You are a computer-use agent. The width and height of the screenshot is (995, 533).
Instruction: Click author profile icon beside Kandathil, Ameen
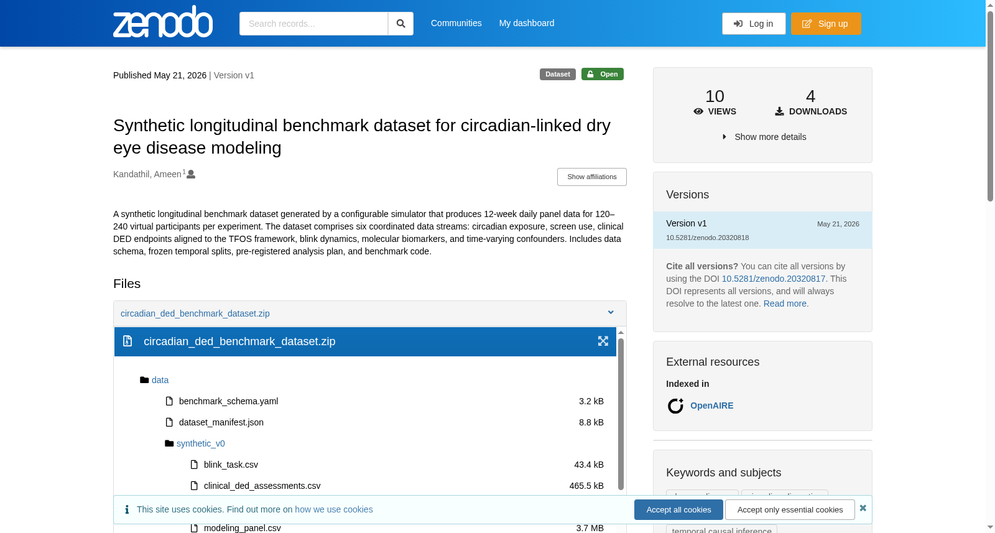(192, 174)
